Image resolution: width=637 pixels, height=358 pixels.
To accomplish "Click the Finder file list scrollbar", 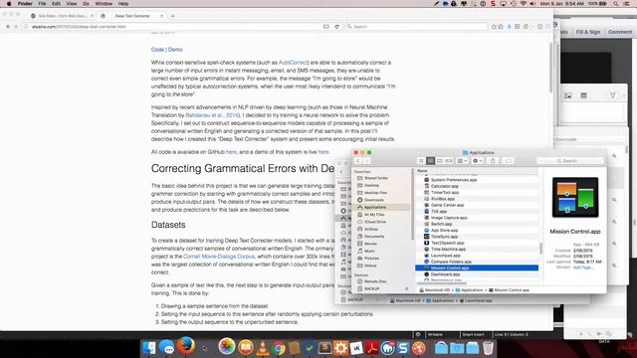I will (x=540, y=249).
